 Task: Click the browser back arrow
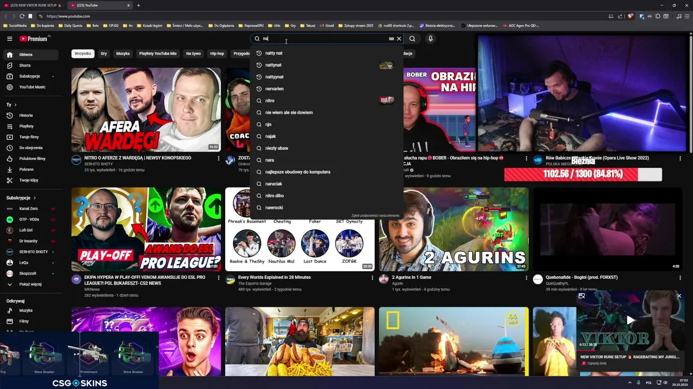(6, 16)
